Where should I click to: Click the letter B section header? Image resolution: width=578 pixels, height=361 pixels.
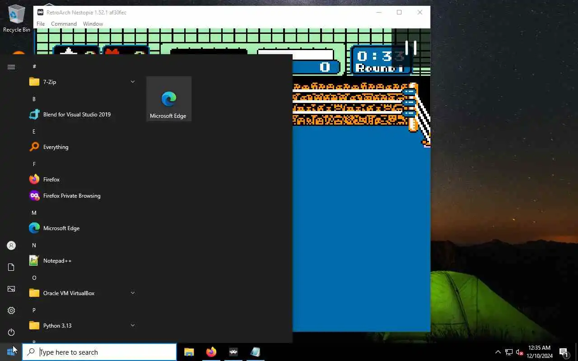pos(34,99)
